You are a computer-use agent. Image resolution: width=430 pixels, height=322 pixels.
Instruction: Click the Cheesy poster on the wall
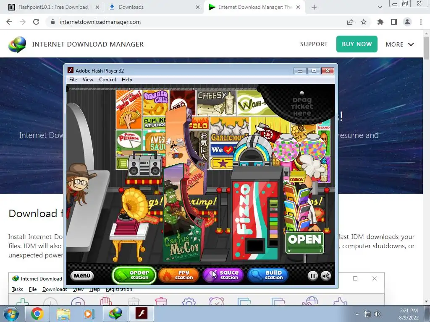coord(216,103)
